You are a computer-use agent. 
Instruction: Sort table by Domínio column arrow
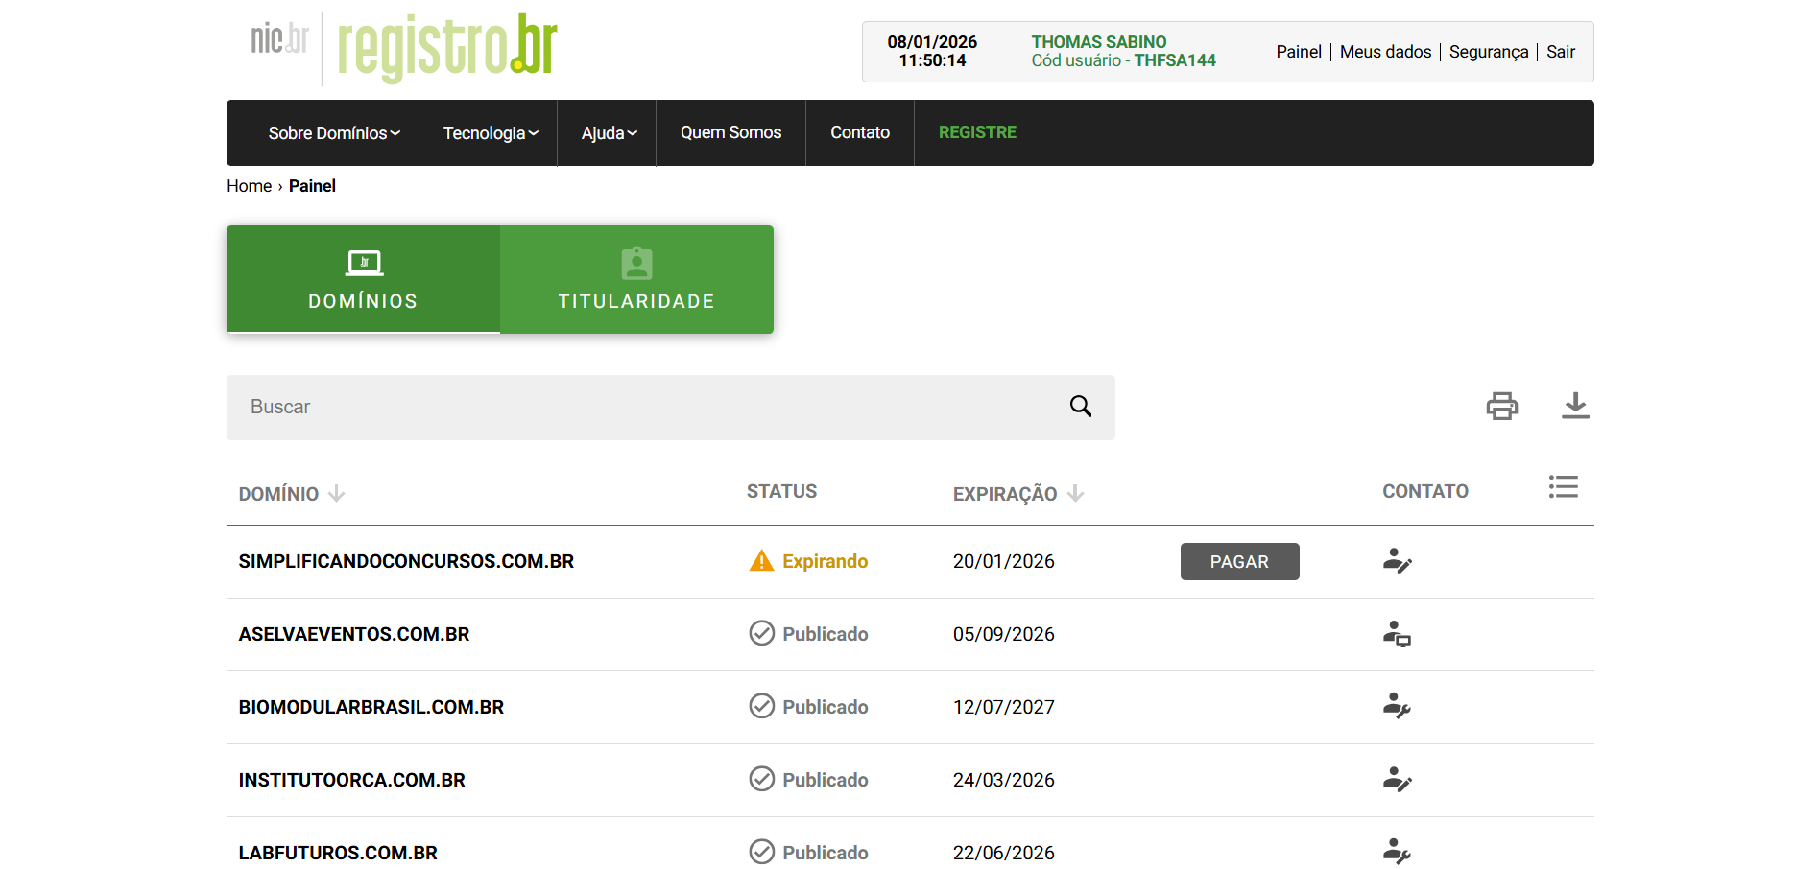336,494
